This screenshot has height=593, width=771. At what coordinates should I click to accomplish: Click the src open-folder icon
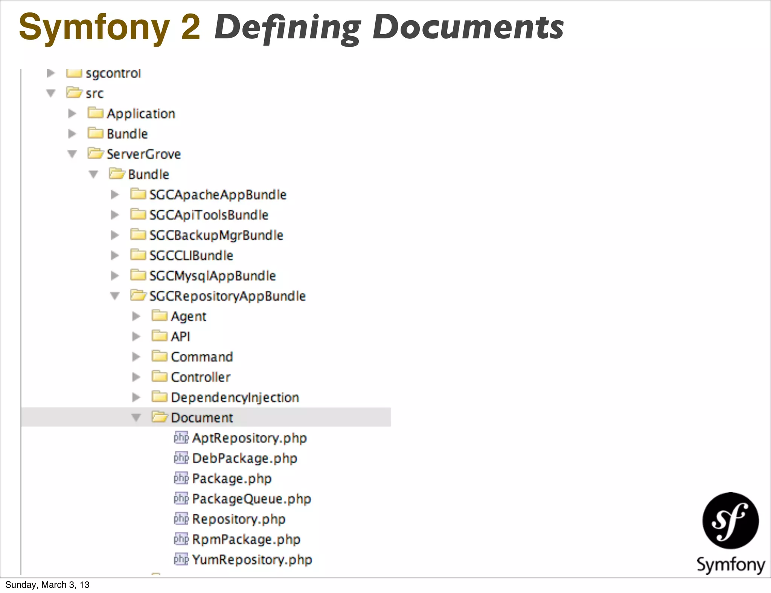pos(74,92)
